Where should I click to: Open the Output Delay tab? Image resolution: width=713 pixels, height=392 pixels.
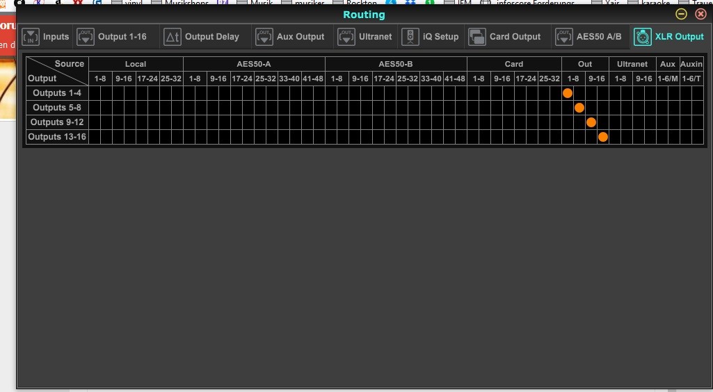[202, 37]
